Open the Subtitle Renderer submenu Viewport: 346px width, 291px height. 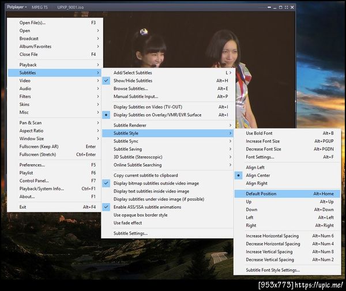pos(168,125)
